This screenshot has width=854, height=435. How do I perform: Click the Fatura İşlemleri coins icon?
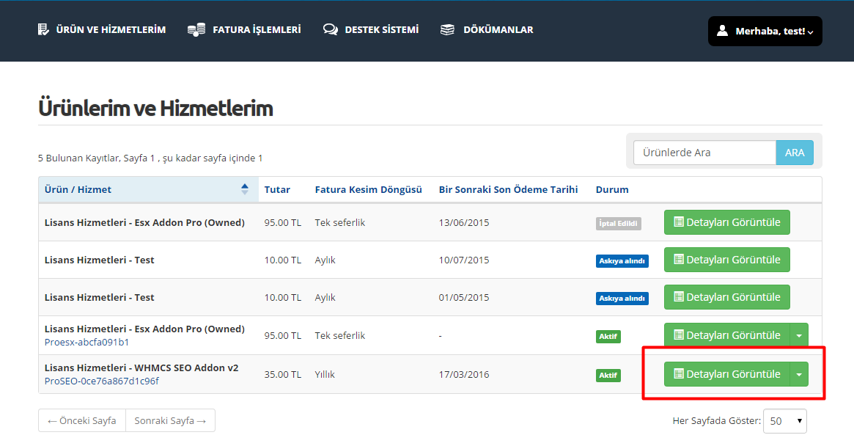pyautogui.click(x=196, y=30)
